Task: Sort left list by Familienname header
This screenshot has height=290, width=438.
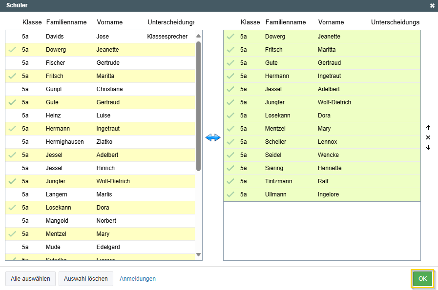Action: tap(66, 22)
